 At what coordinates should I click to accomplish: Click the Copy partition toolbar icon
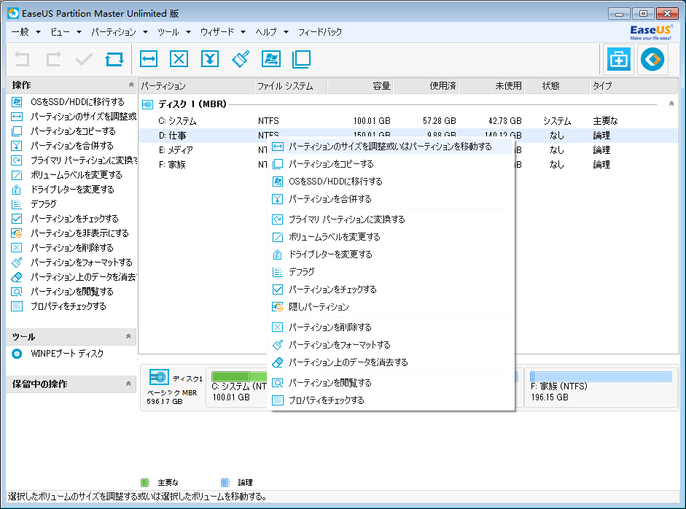point(301,59)
